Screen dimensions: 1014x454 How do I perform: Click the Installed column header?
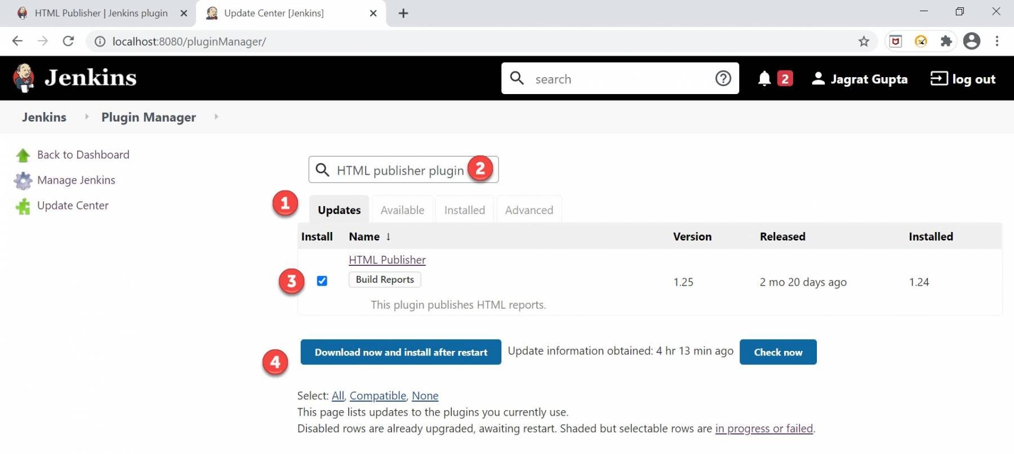pos(931,237)
